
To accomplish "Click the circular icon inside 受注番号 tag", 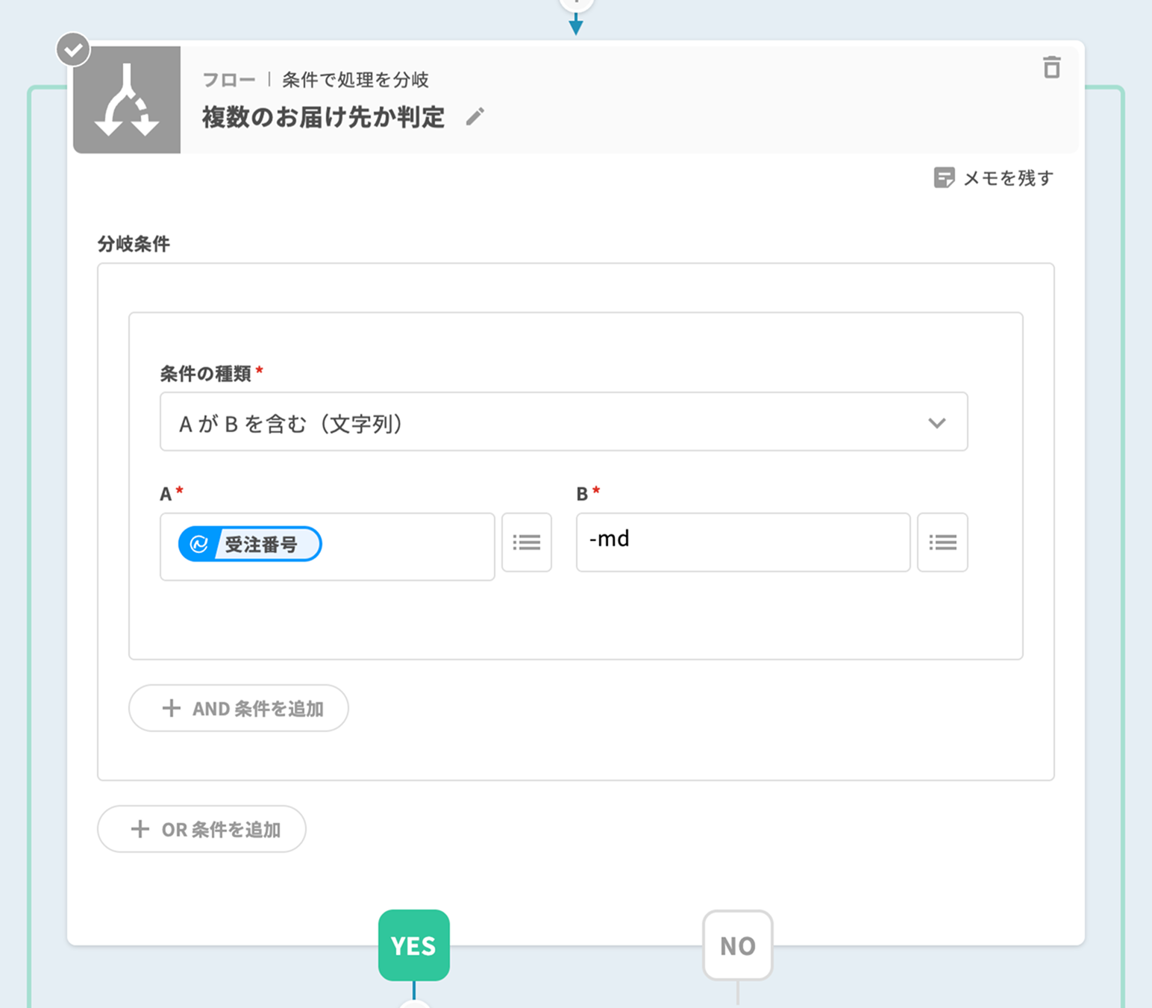I will [x=198, y=544].
